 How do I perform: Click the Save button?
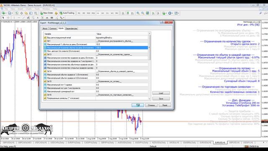[x=161, y=99]
